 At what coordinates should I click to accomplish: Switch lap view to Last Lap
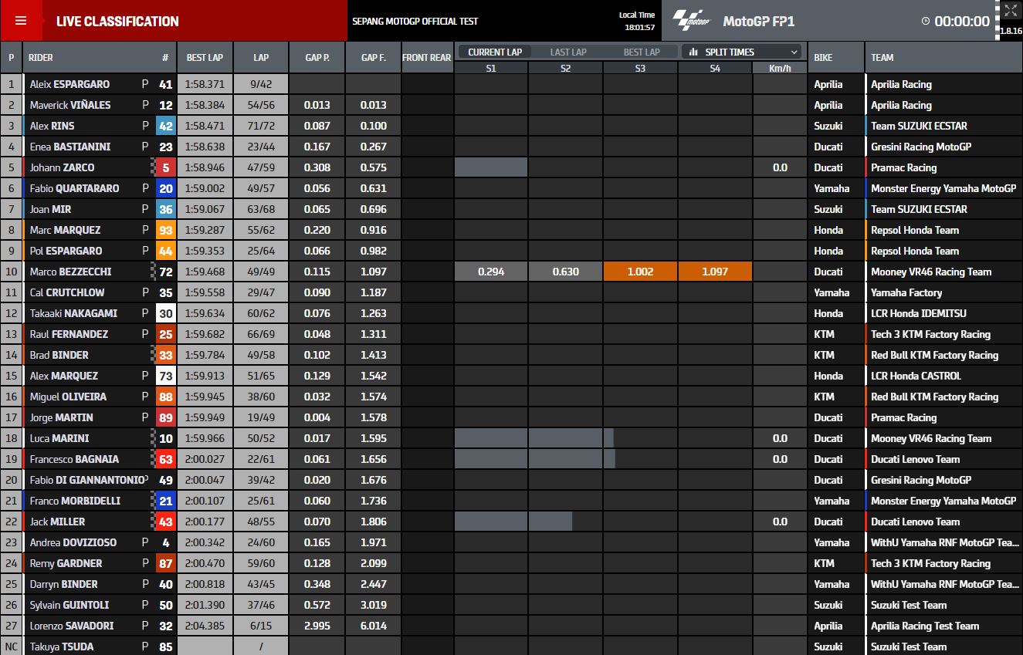click(x=568, y=52)
